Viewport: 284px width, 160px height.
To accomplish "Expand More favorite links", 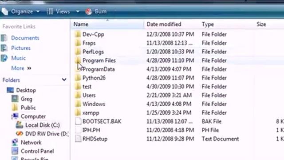I will tap(21, 68).
